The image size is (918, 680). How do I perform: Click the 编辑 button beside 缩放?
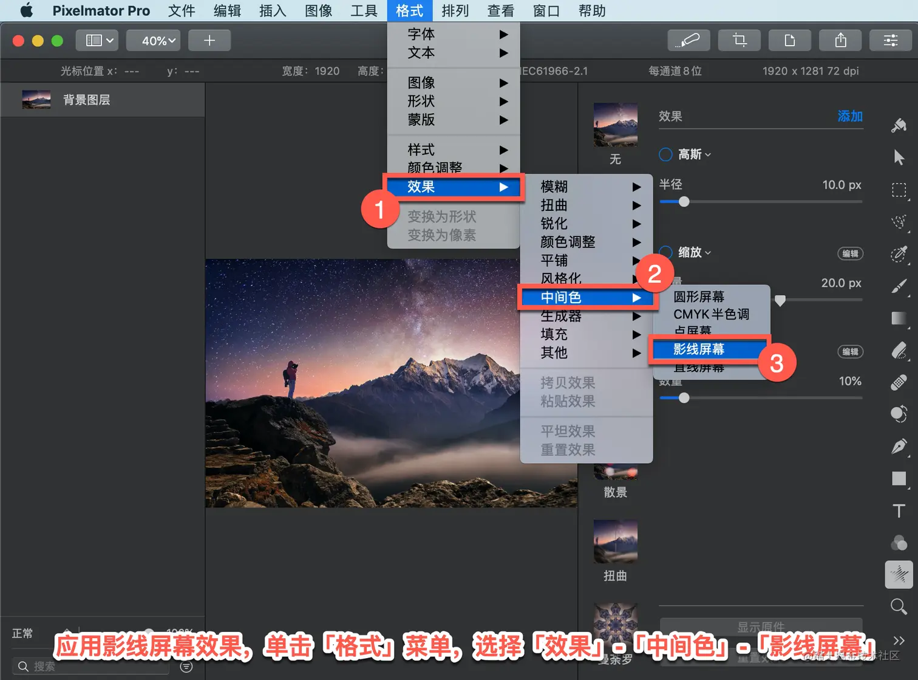(850, 253)
